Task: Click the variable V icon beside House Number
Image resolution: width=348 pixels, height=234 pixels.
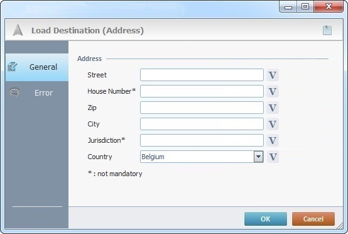Action: [x=273, y=91]
